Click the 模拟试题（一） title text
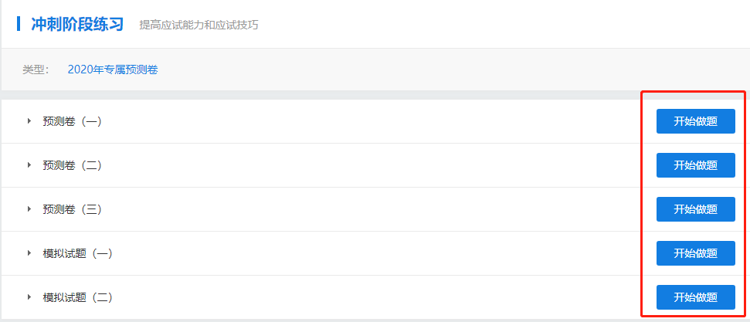The width and height of the screenshot is (750, 322). coord(77,253)
